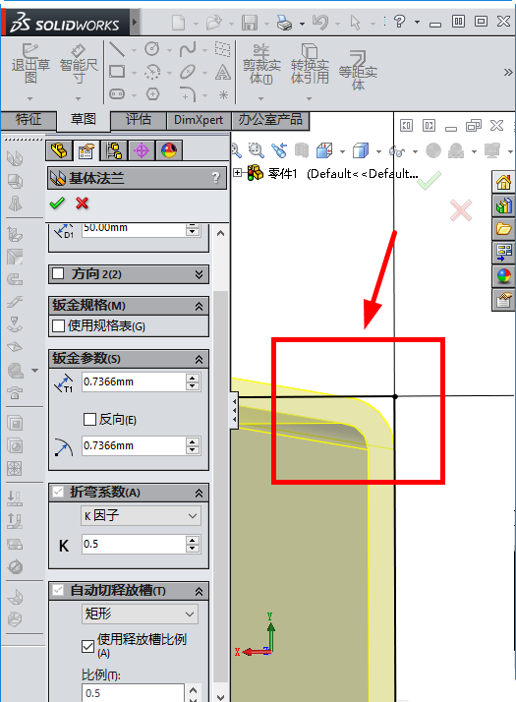Select the Polygon sketch tool
Viewport: 516px width, 702px height.
[x=152, y=94]
